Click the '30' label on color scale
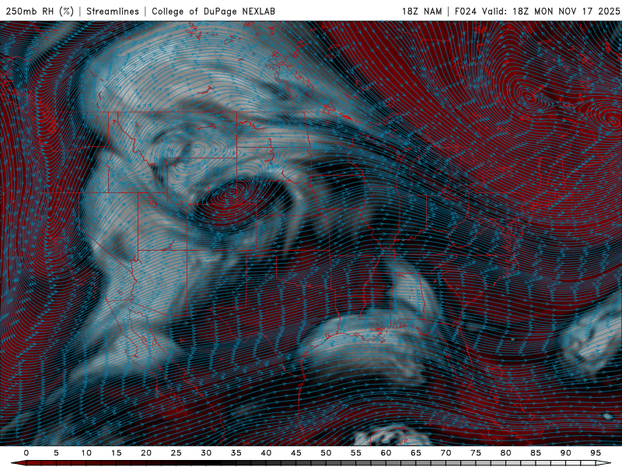Screen dimensions: 622x467 click(x=206, y=453)
